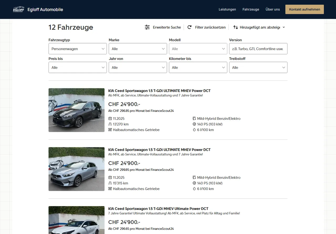
Task: Open the Marke dropdown
Action: pyautogui.click(x=138, y=49)
